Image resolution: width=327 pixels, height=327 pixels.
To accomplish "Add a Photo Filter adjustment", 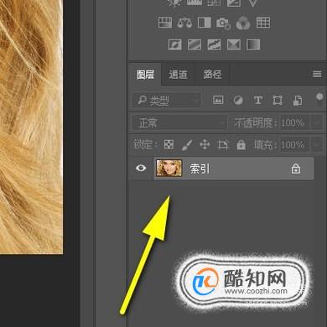I will (224, 23).
